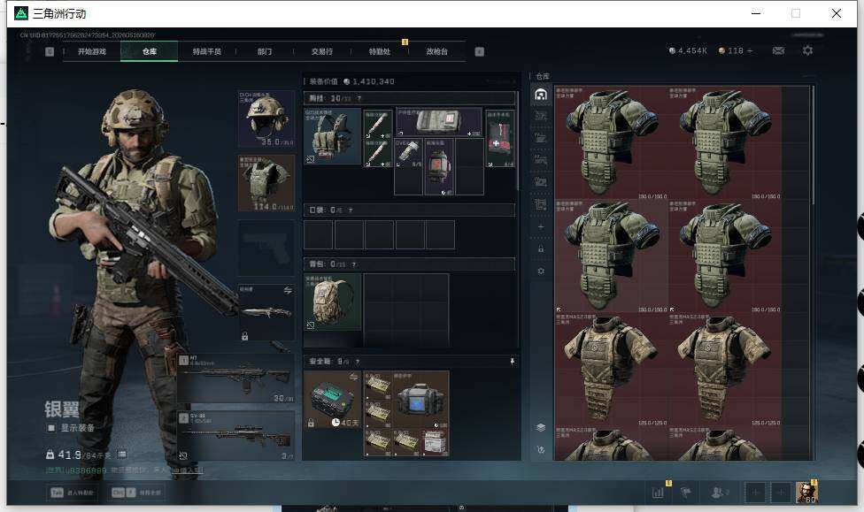Switch to the 特战干员 tab
This screenshot has width=864, height=512.
[206, 52]
